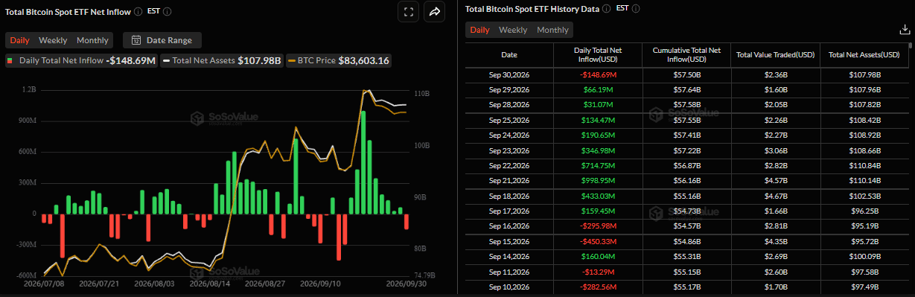Click the tallest green inflow bar in the chart

coord(363,162)
